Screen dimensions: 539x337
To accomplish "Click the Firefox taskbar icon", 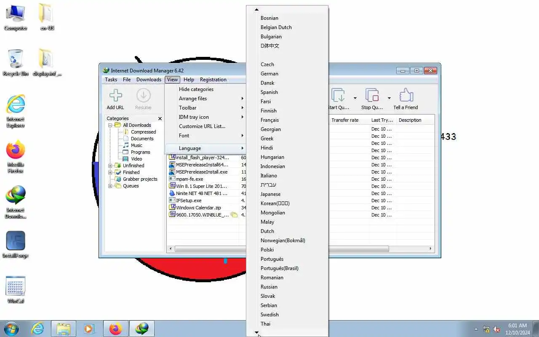I will point(115,329).
